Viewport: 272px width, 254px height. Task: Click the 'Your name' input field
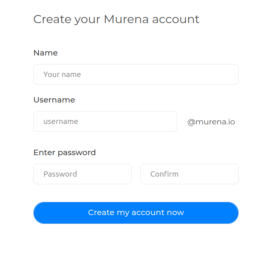[136, 75]
